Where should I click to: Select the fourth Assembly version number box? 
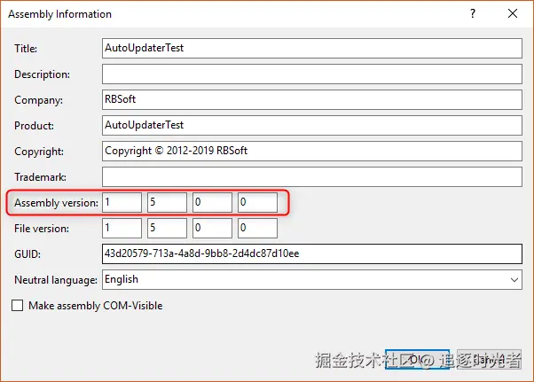[257, 203]
